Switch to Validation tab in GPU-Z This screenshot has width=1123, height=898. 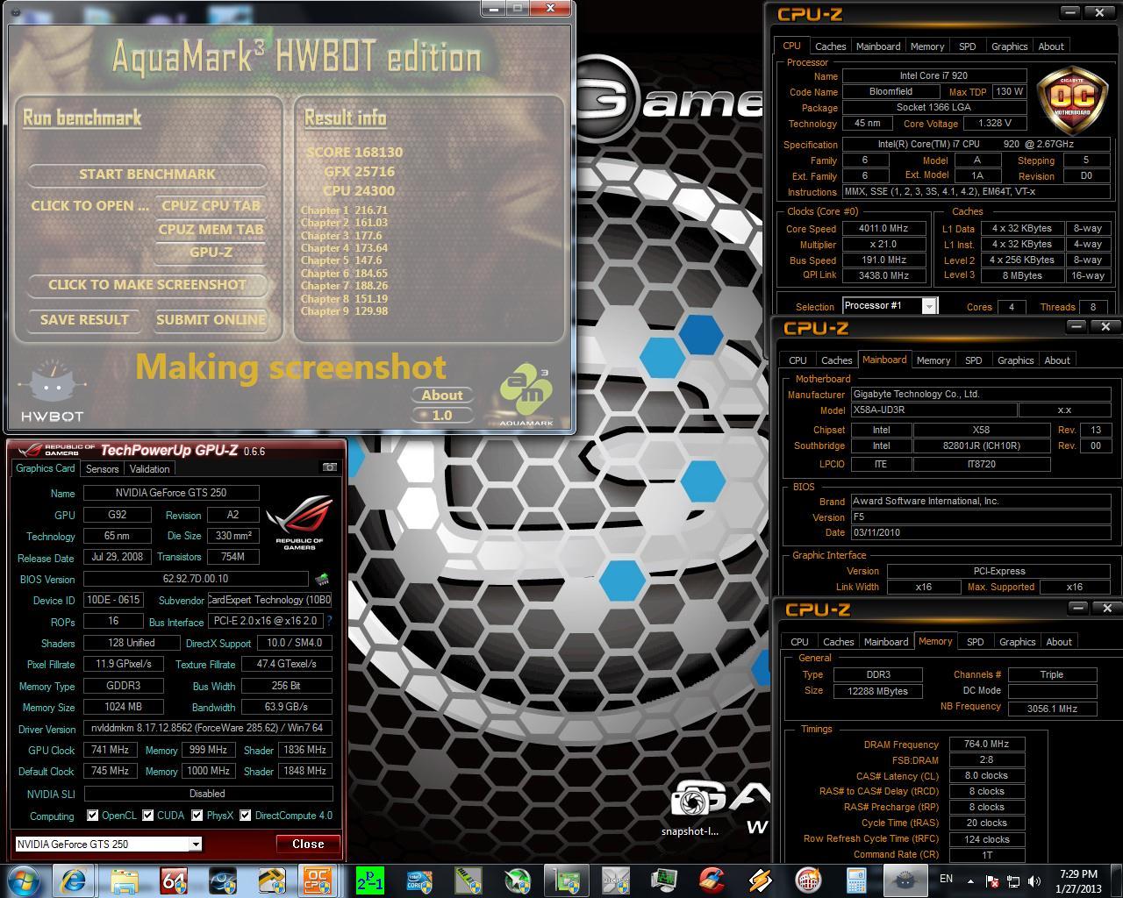coord(149,468)
